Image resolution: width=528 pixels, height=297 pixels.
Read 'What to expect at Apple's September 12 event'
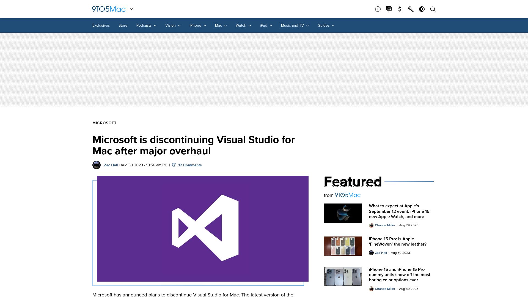click(400, 211)
